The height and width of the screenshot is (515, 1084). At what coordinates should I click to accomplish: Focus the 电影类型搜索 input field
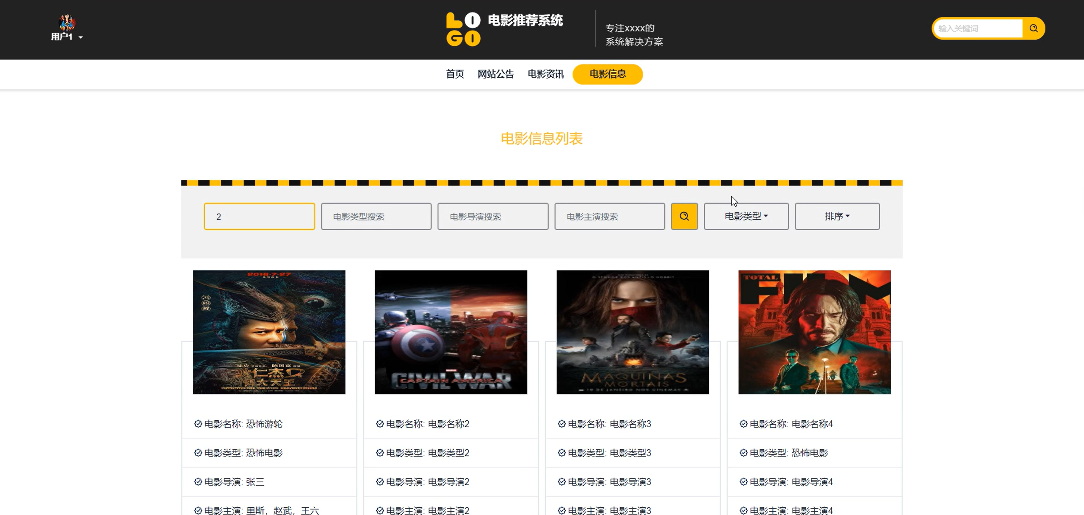click(376, 217)
